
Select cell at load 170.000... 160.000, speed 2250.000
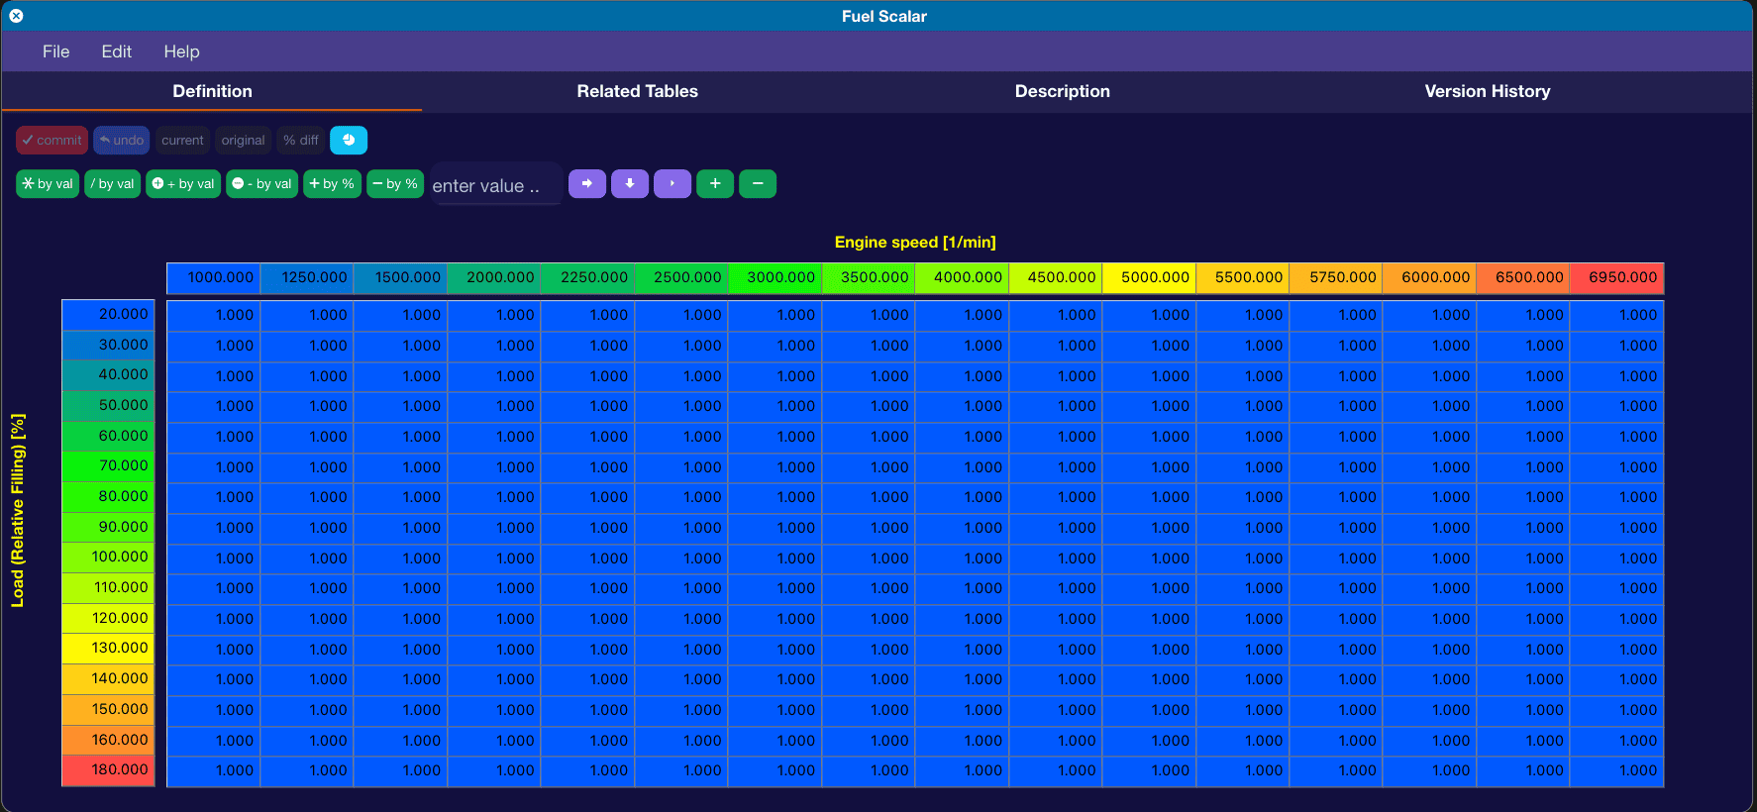tap(587, 741)
